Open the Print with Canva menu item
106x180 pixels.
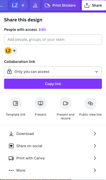pyautogui.click(x=53, y=158)
